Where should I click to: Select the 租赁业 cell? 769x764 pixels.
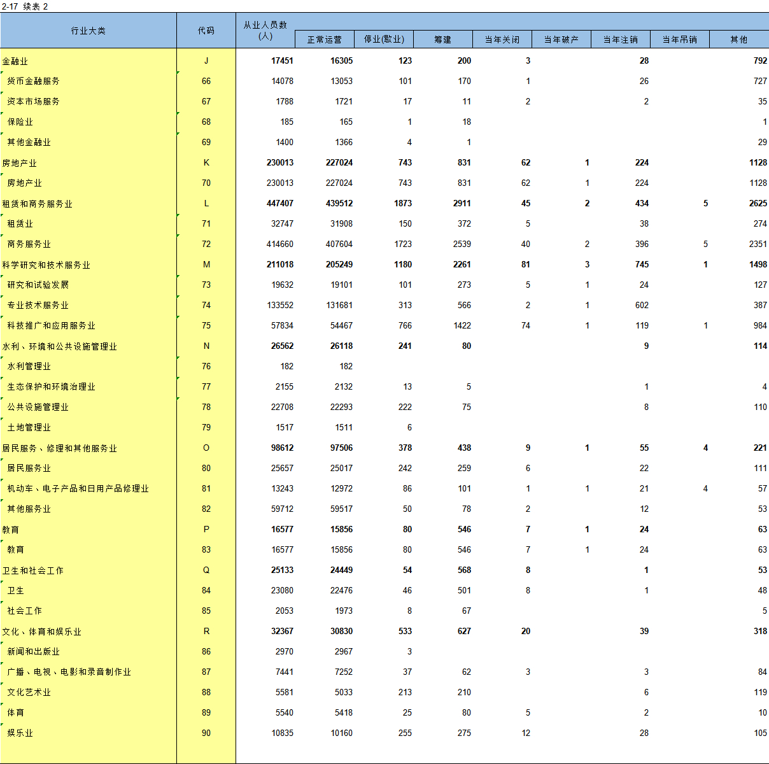(x=88, y=224)
